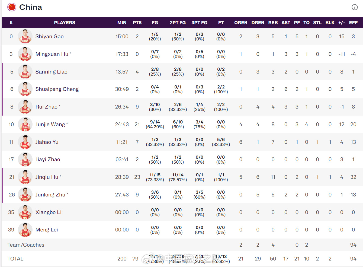Sort by the AST column header

(x=286, y=23)
